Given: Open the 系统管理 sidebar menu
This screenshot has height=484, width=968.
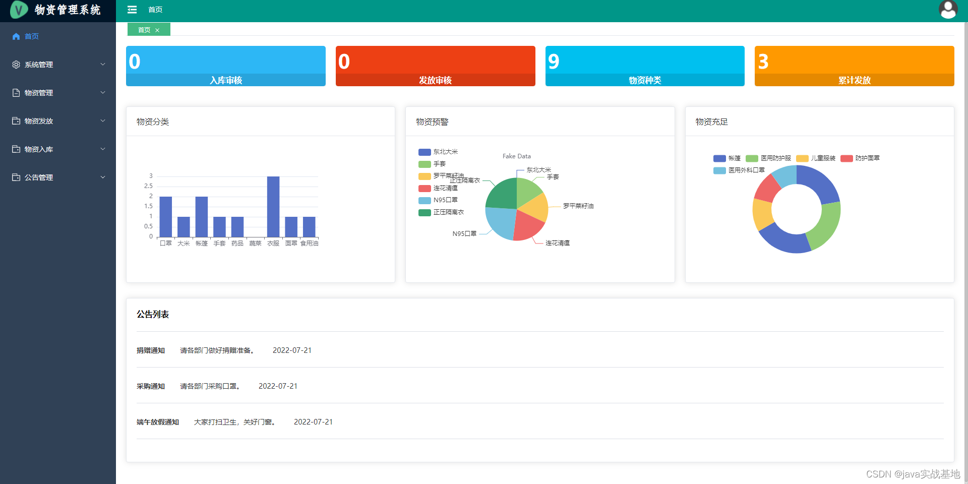Looking at the screenshot, I should coord(58,65).
